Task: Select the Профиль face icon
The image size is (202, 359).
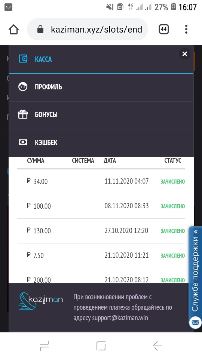Action: (x=23, y=87)
